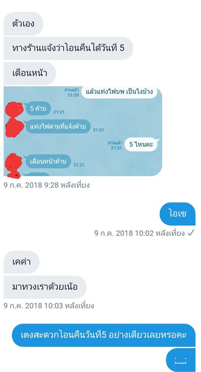Tap the '5 ไหนคะ' white bubble in screenshot
The width and height of the screenshot is (201, 372).
point(141,144)
